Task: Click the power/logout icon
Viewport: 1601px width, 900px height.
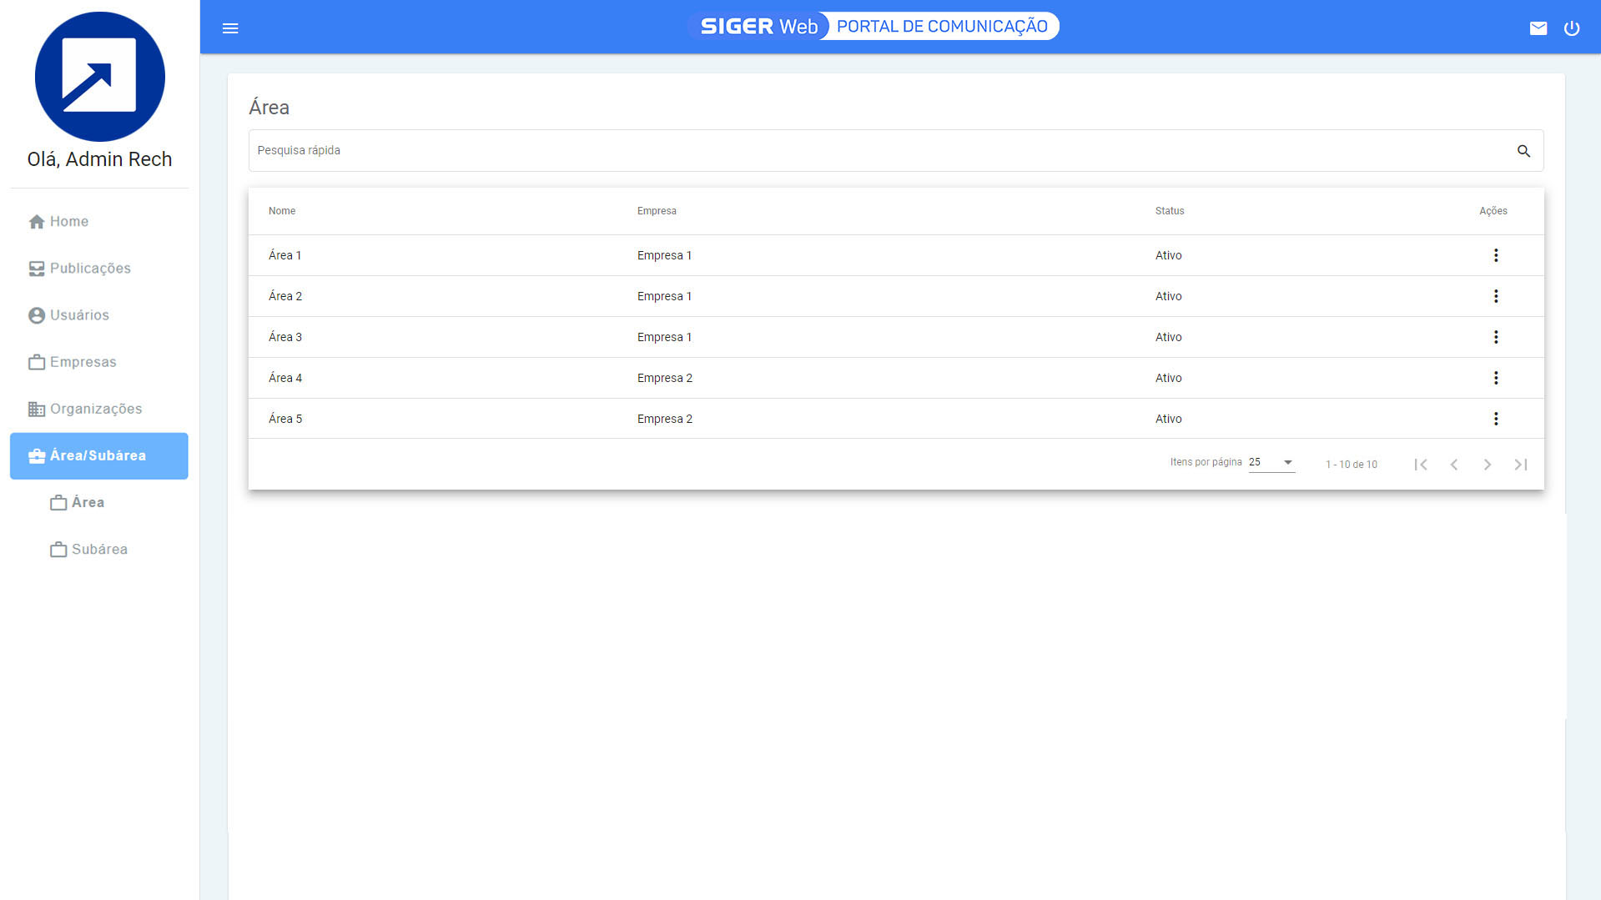Action: pos(1573,28)
